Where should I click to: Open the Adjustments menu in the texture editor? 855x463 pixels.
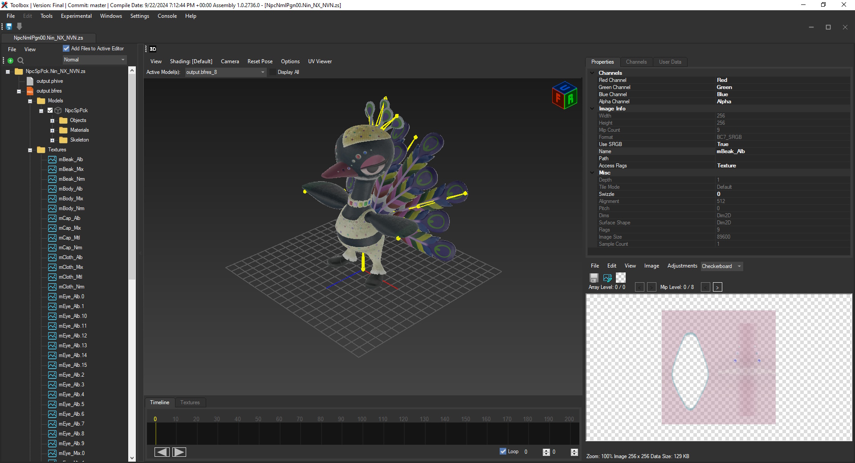pos(682,266)
